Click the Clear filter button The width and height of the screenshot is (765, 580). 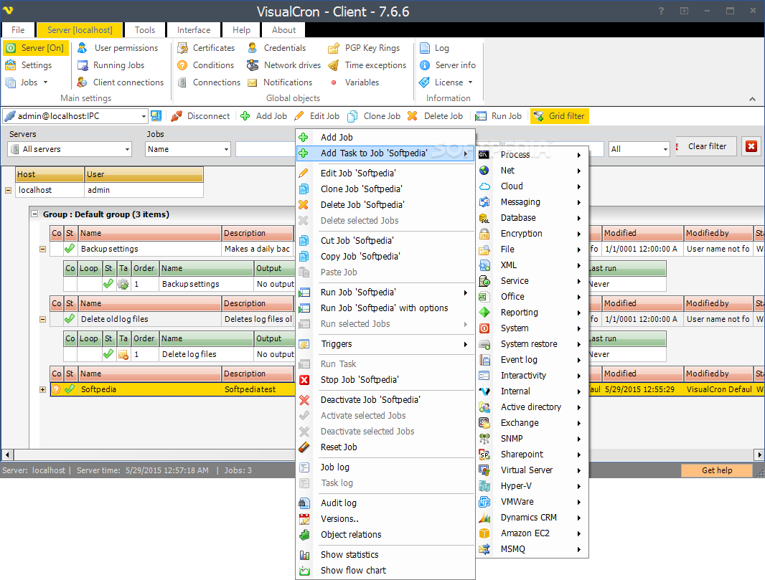click(x=707, y=146)
